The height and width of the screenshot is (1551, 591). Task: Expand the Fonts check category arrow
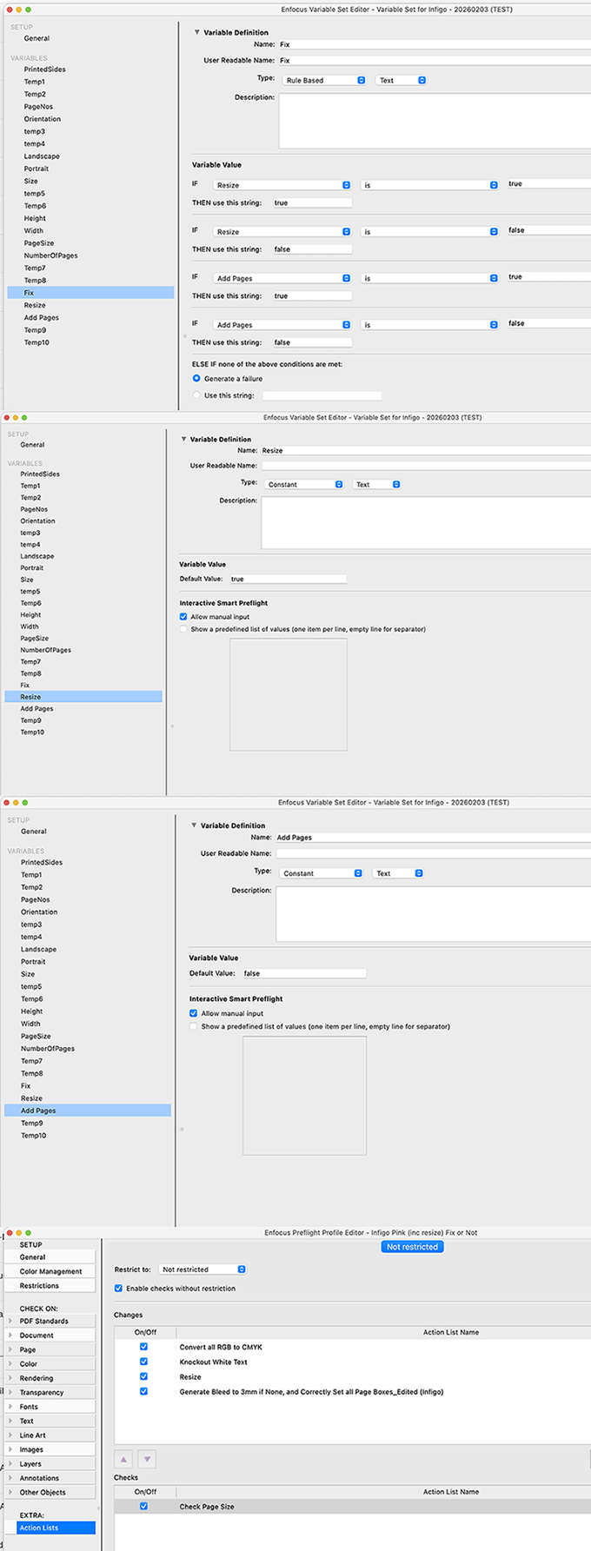coord(11,1407)
